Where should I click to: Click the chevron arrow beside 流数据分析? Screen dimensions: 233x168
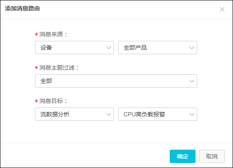[109, 114]
